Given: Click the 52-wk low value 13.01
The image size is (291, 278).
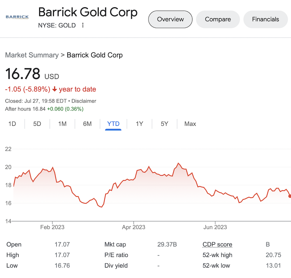Looking at the screenshot, I should (x=274, y=266).
